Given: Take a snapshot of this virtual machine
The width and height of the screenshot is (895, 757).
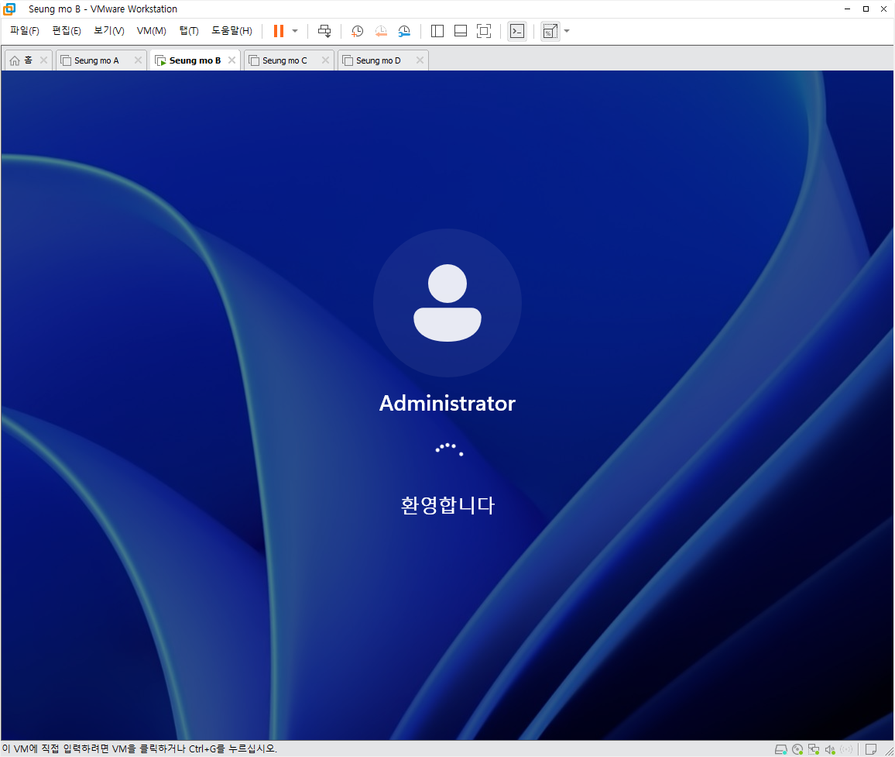Looking at the screenshot, I should [x=358, y=31].
